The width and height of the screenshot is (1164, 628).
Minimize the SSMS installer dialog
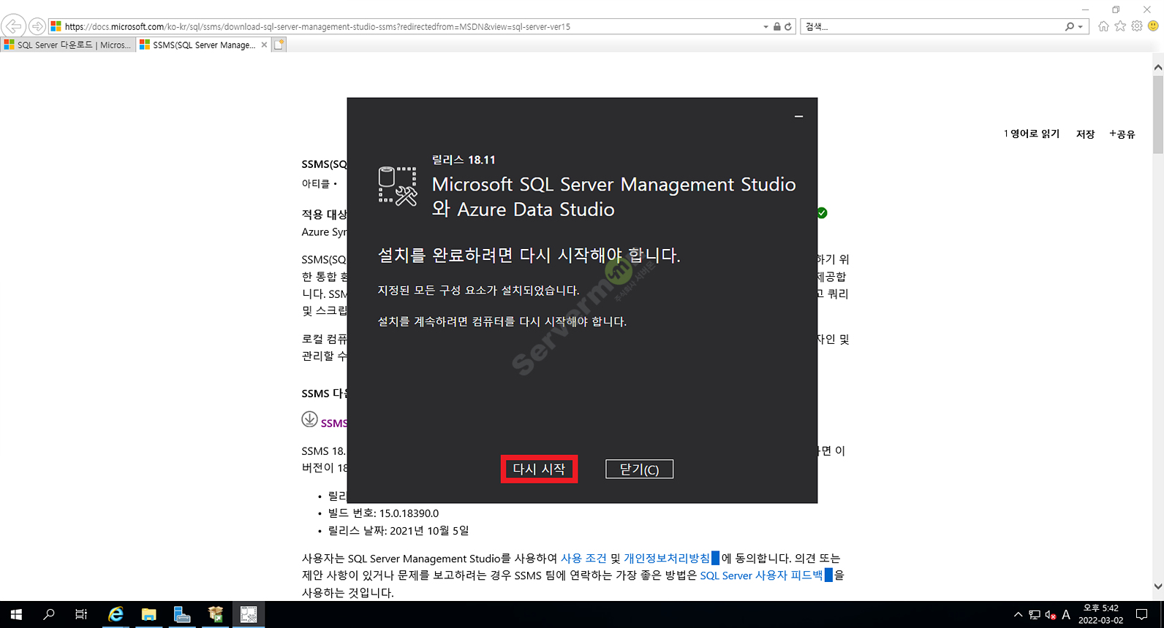pyautogui.click(x=798, y=116)
